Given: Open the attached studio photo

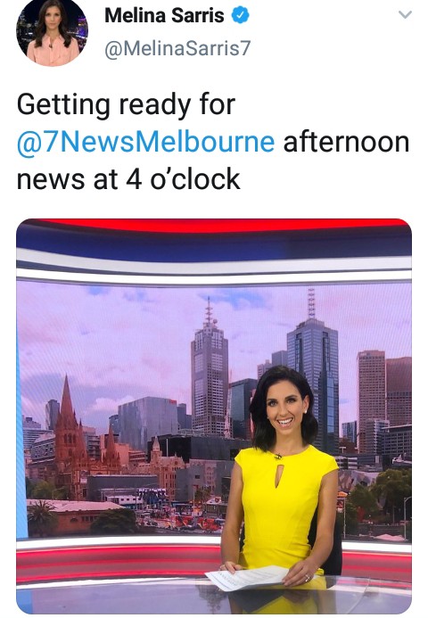Looking at the screenshot, I should coord(214,416).
